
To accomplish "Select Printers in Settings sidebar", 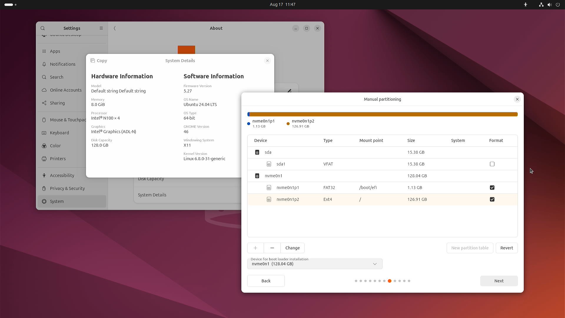I will pyautogui.click(x=72, y=159).
